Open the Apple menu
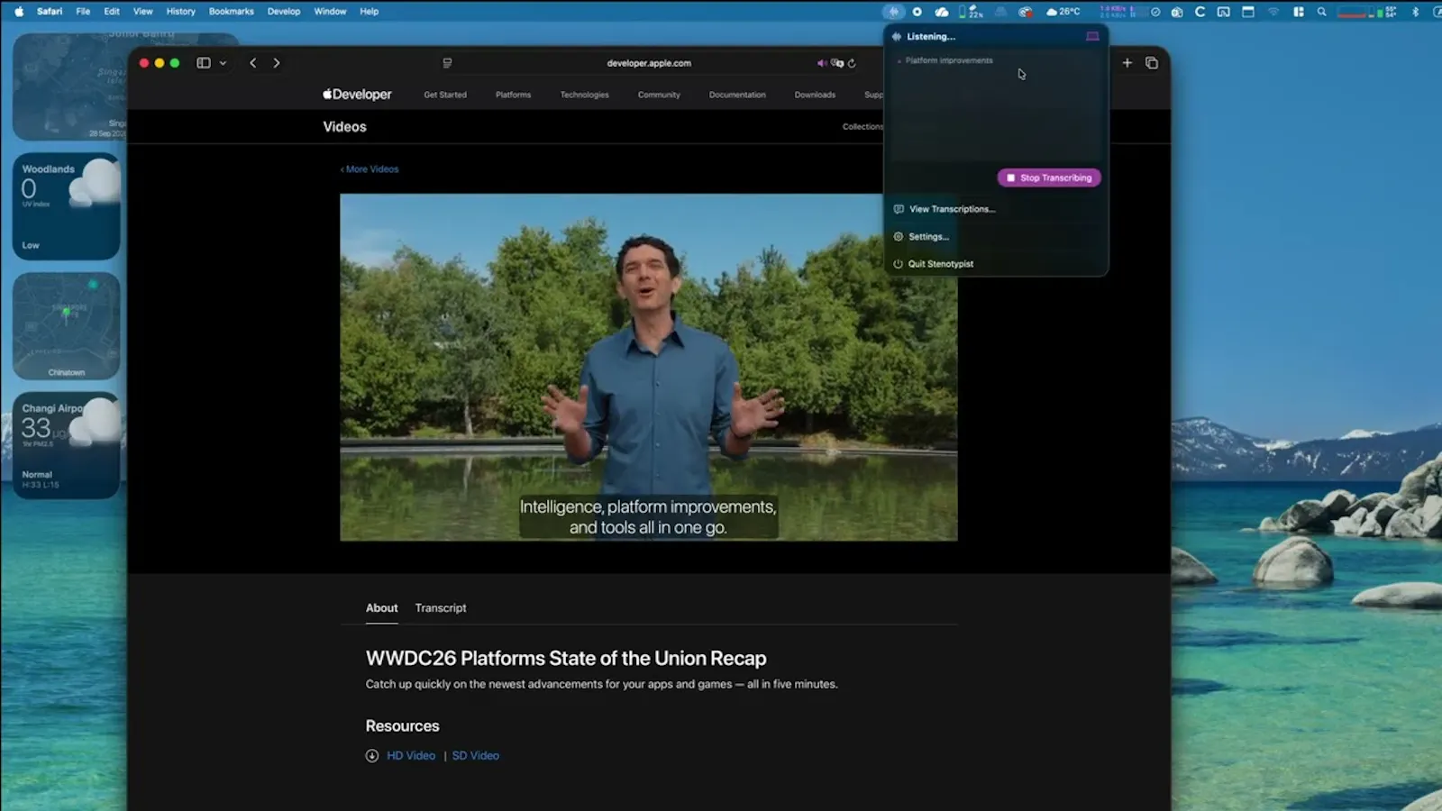Image resolution: width=1442 pixels, height=811 pixels. pos(18,12)
